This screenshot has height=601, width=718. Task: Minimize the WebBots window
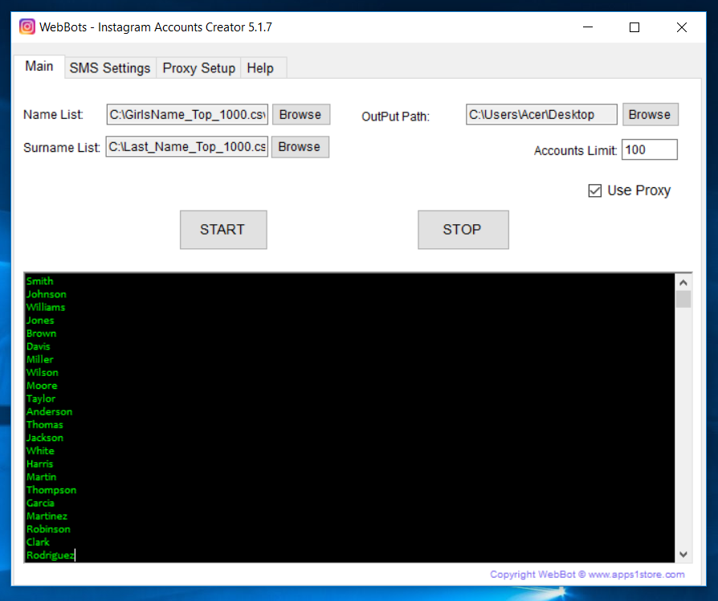[588, 27]
